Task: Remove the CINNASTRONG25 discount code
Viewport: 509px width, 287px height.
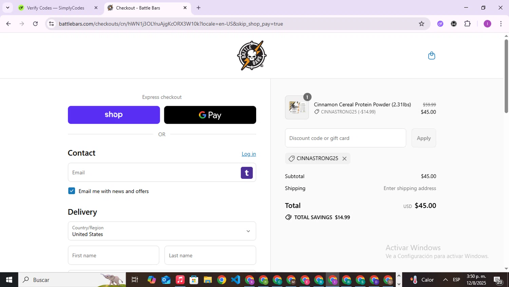Action: tap(344, 159)
